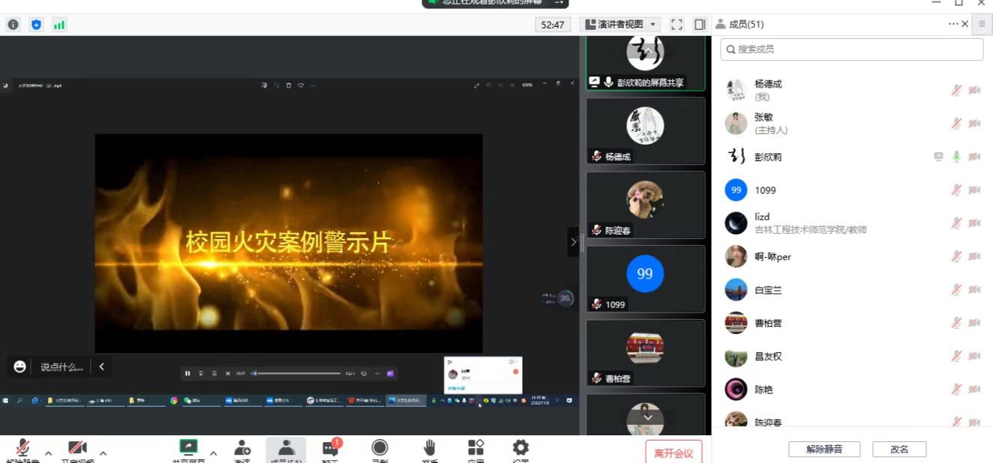The width and height of the screenshot is (993, 463).
Task: Open more options in members panel header
Action: pyautogui.click(x=953, y=24)
